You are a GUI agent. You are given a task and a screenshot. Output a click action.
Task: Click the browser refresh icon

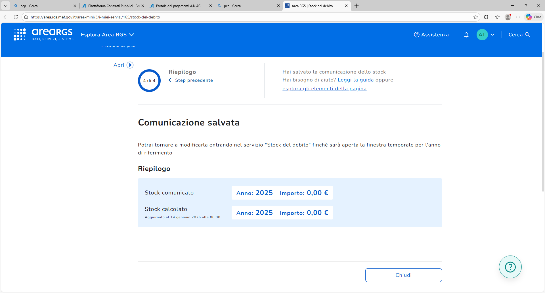(16, 17)
